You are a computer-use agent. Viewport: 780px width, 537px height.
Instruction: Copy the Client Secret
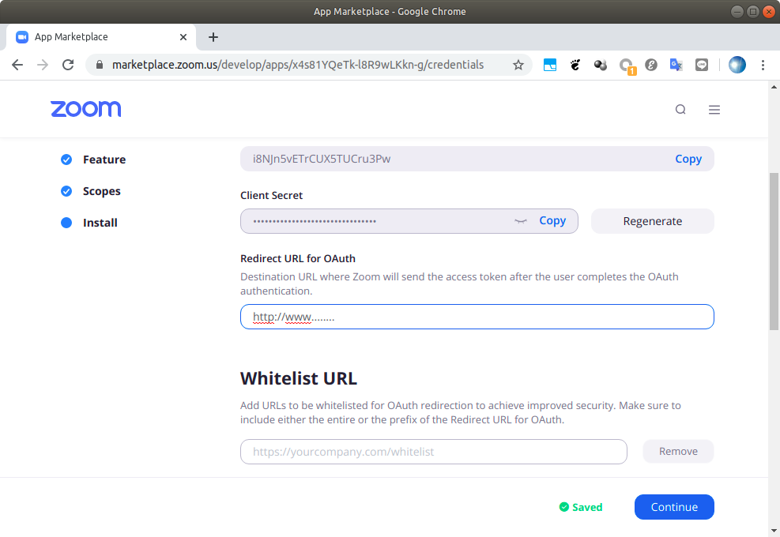click(x=552, y=221)
